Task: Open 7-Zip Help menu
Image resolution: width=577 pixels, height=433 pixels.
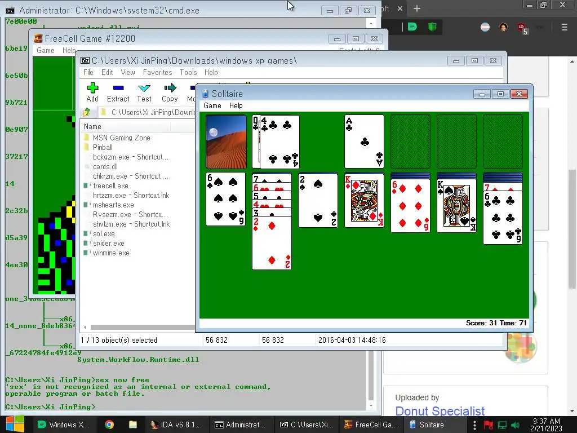Action: pos(211,72)
